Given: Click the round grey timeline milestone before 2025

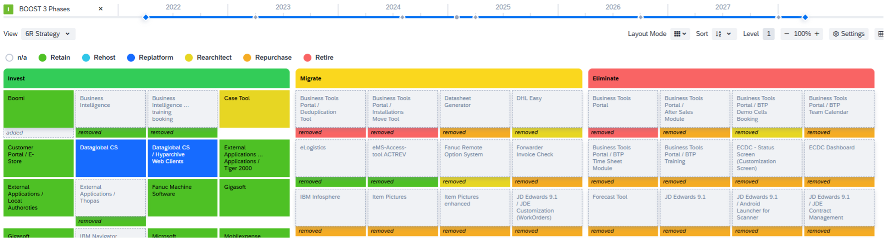Looking at the screenshot, I should [457, 17].
